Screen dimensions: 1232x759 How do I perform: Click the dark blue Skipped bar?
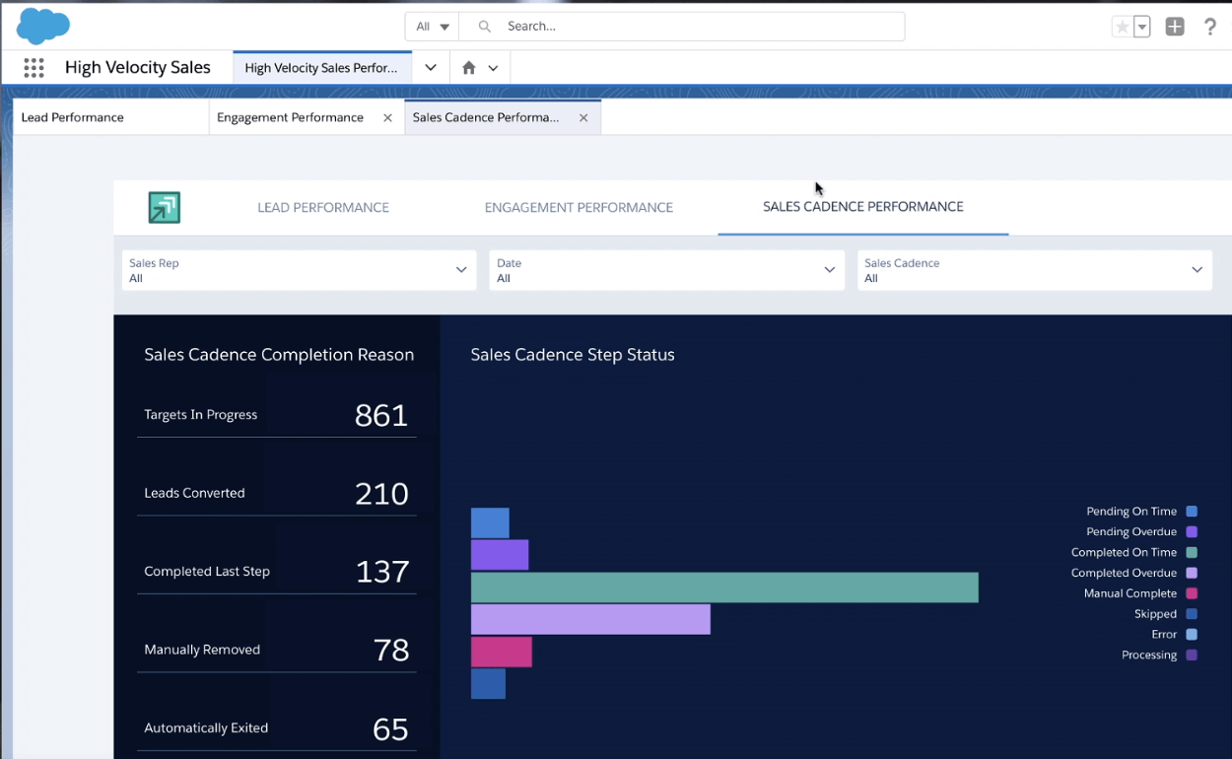[488, 684]
